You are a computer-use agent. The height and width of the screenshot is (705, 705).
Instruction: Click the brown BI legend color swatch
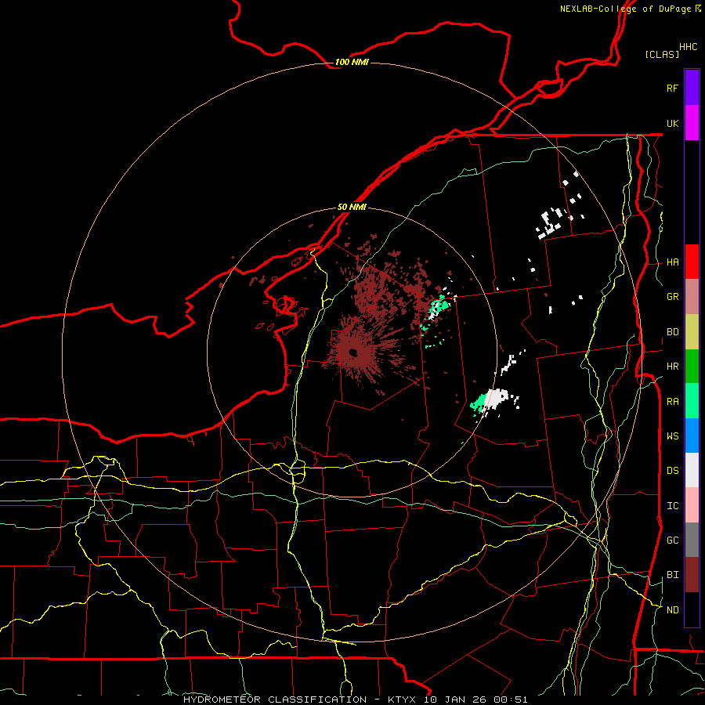[x=692, y=575]
